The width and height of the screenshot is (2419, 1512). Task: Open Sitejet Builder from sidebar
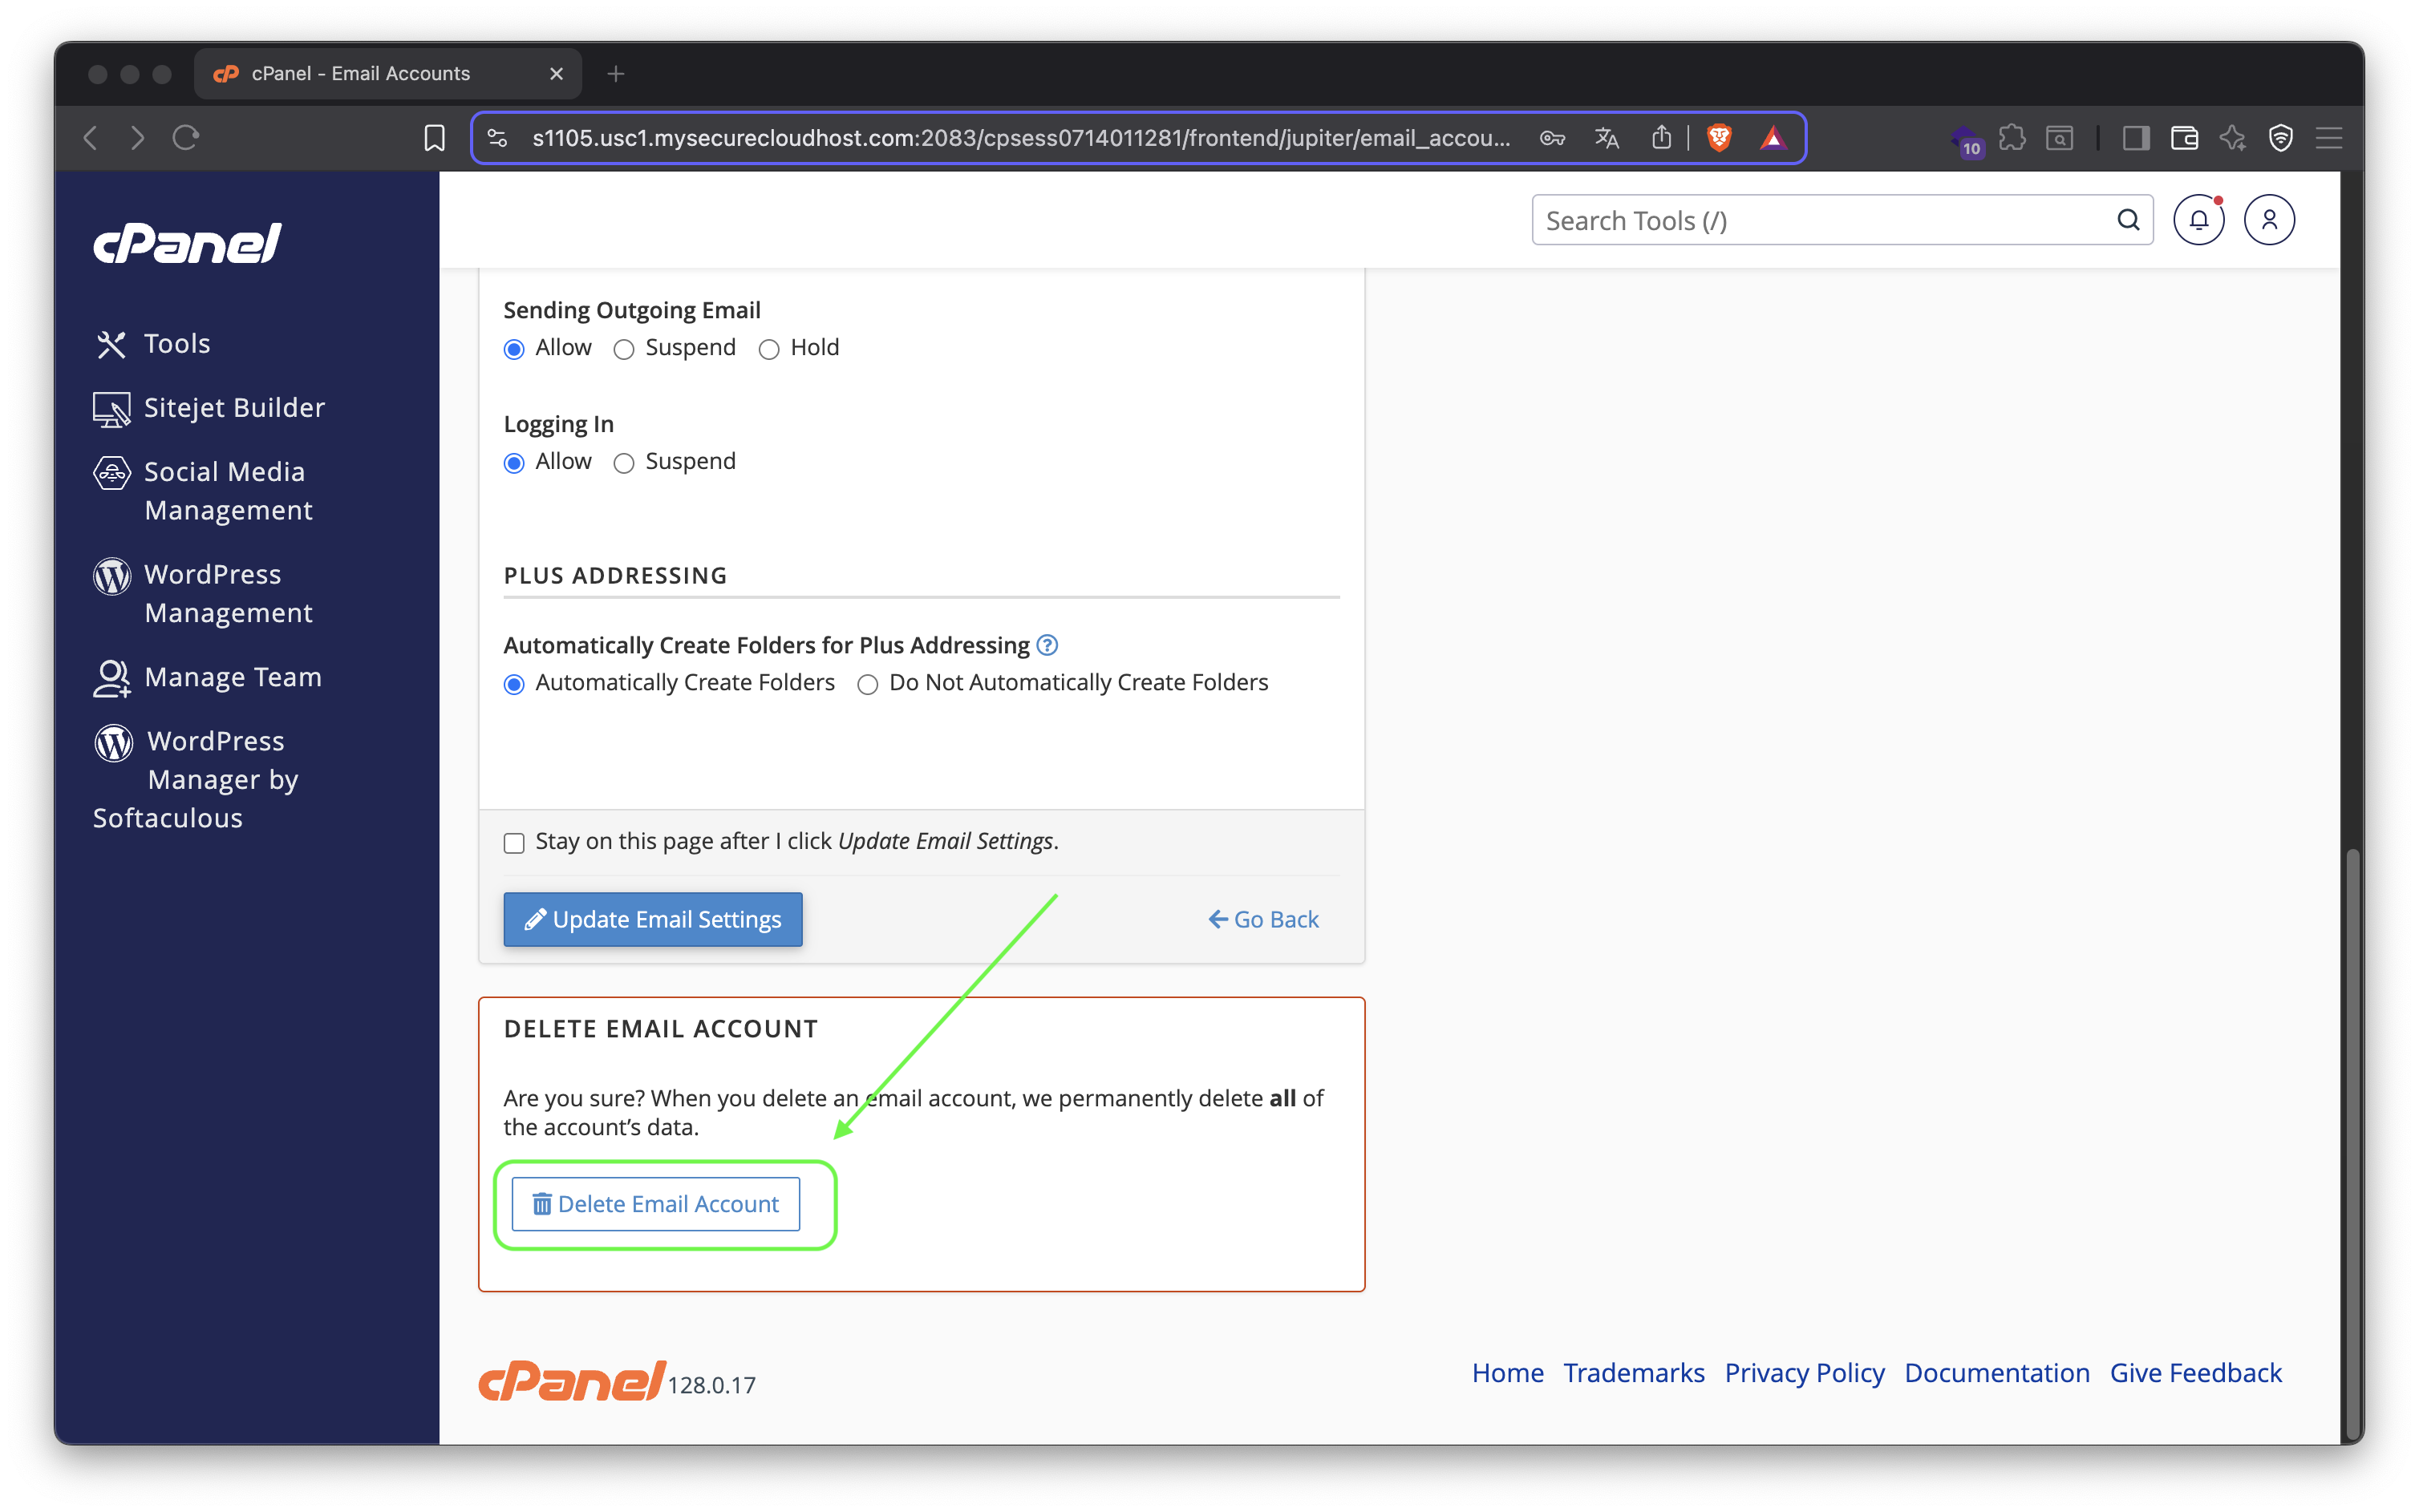[x=234, y=408]
